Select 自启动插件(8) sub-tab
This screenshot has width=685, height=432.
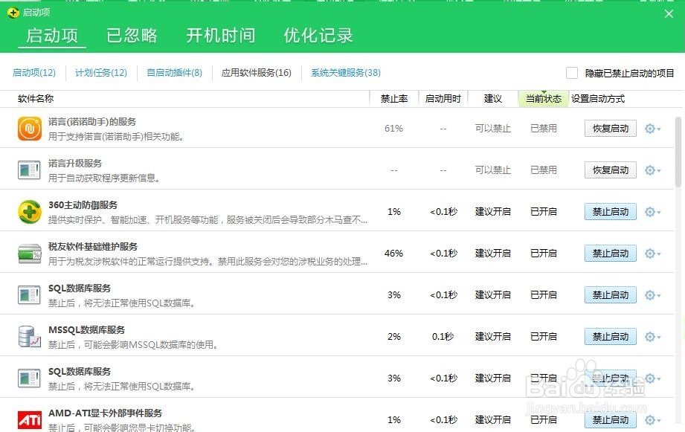click(174, 73)
